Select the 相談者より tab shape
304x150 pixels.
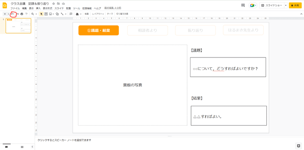coord(147,30)
